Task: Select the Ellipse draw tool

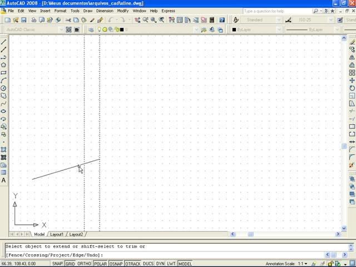Action: coord(3,111)
